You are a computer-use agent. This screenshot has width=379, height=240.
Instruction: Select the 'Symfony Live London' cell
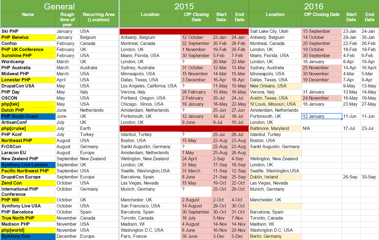coord(28,165)
